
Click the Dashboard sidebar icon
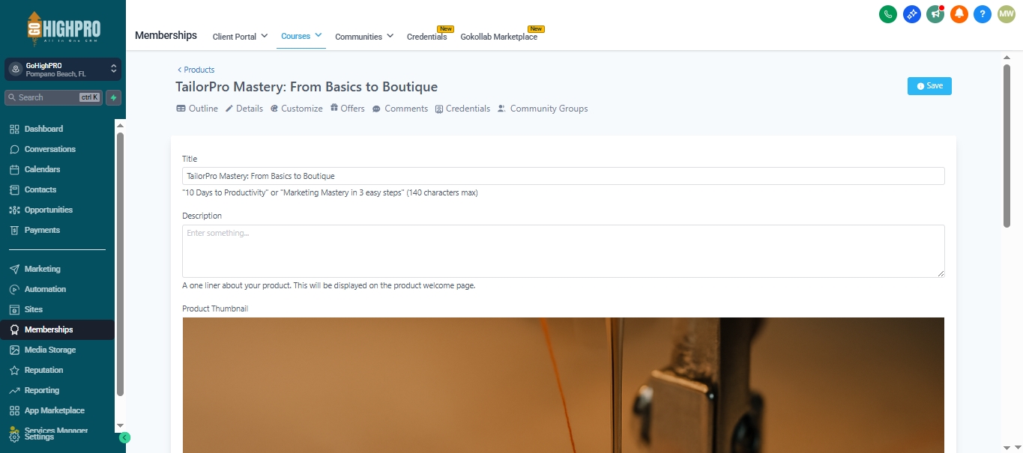(x=14, y=129)
